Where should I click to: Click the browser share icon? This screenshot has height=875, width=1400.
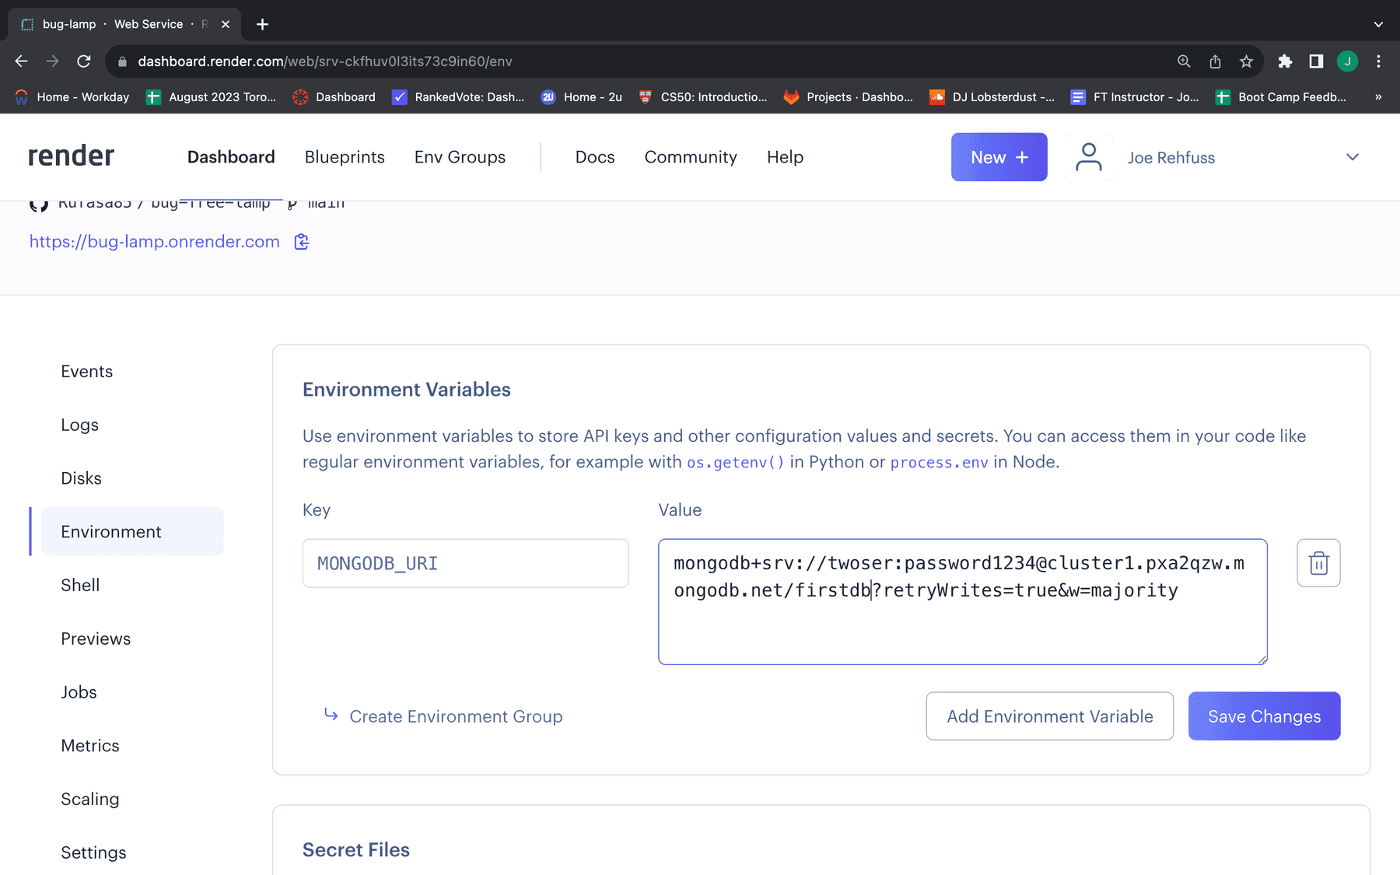pos(1215,61)
